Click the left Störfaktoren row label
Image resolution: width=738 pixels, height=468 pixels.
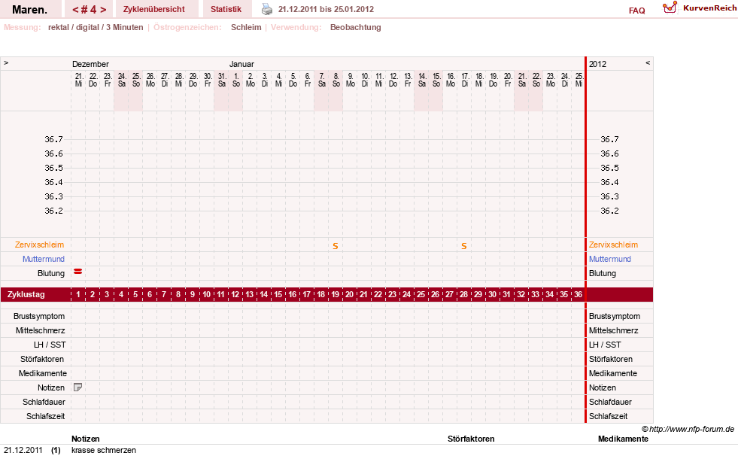42,359
